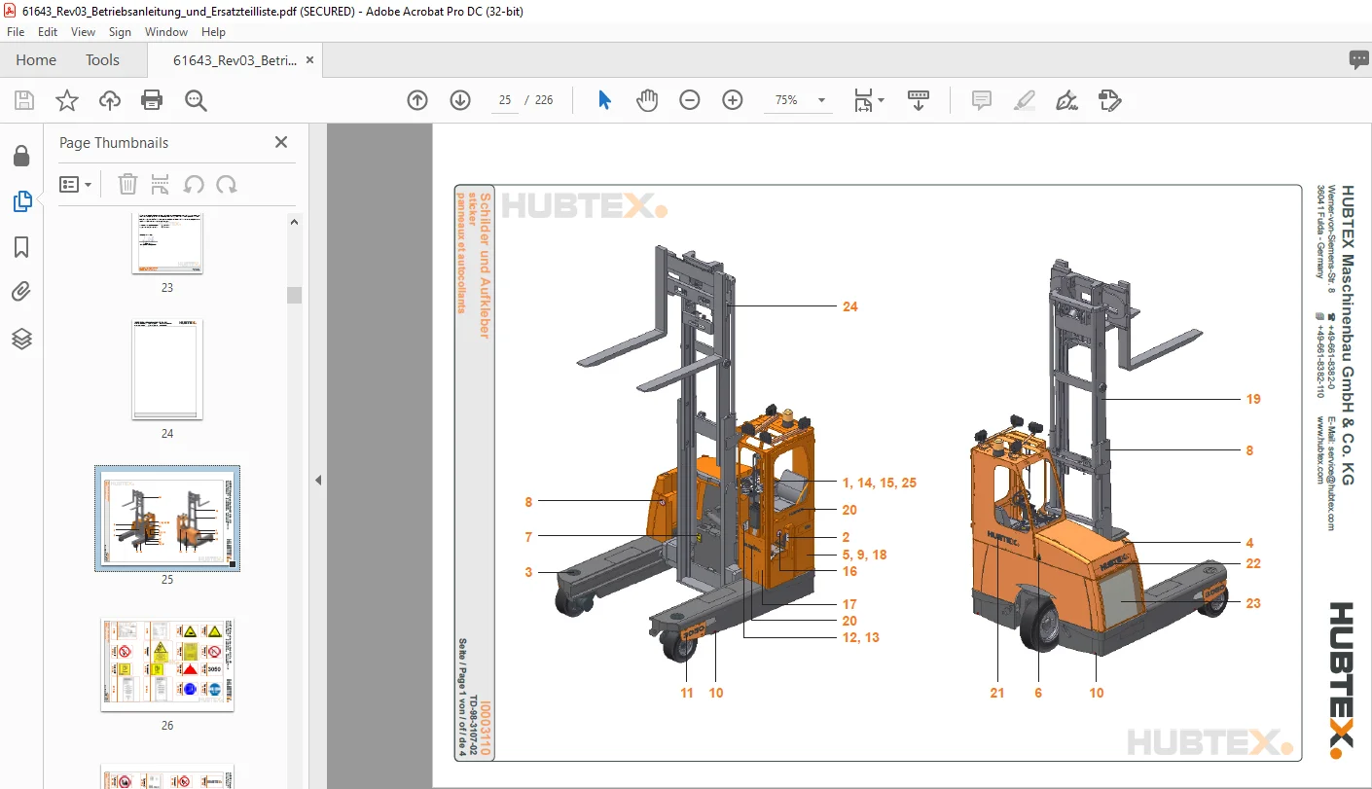Click the Insert page break icon
1372x789 pixels.
point(161,184)
